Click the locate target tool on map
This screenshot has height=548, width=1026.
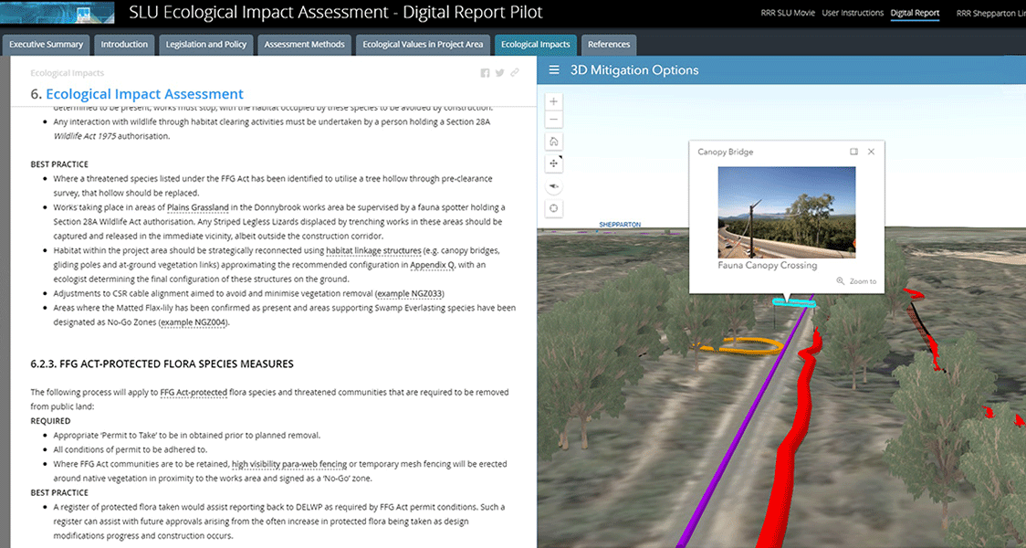pyautogui.click(x=553, y=208)
